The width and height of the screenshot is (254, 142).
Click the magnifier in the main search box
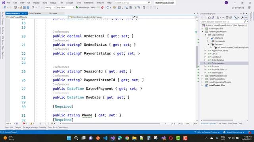click(x=149, y=3)
